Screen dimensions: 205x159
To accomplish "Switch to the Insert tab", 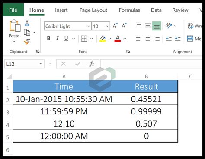I will point(61,10).
